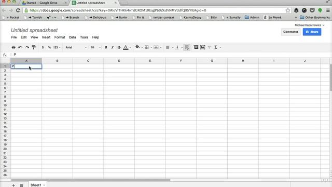Click the Buffer stack extension icon
This screenshot has width=332, height=187.
296,10
